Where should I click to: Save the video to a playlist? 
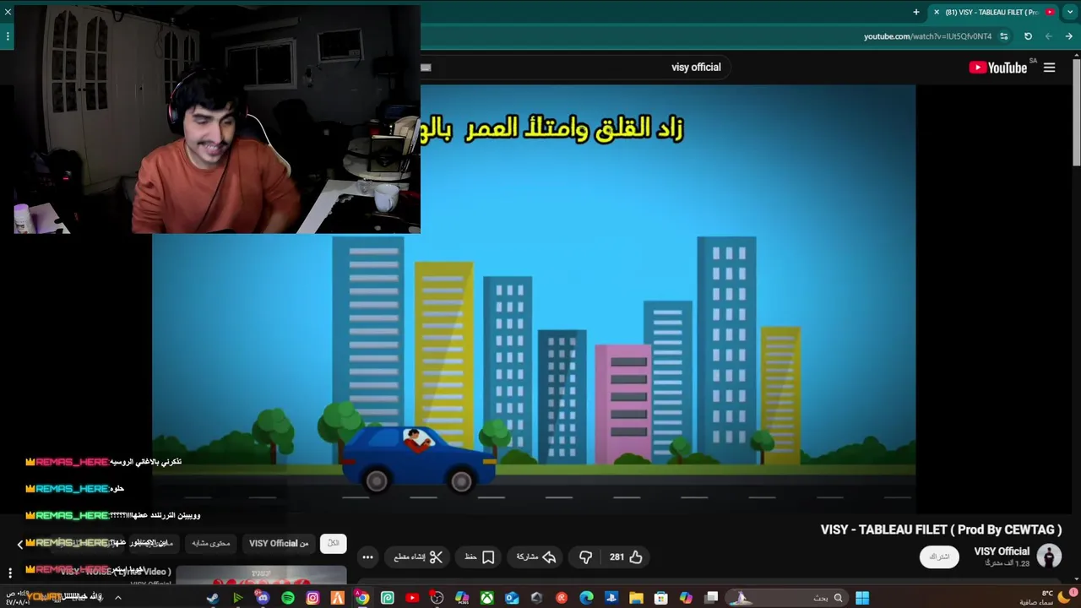coord(480,557)
